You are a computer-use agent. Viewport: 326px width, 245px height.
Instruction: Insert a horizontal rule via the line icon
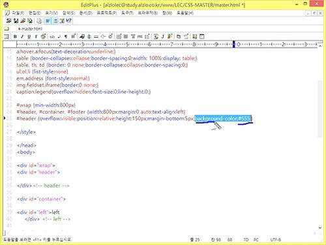[96, 37]
